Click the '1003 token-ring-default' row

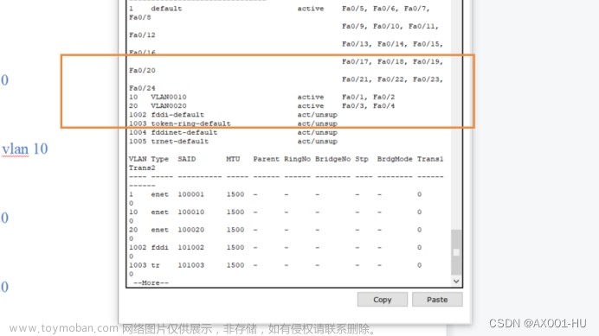pyautogui.click(x=233, y=124)
